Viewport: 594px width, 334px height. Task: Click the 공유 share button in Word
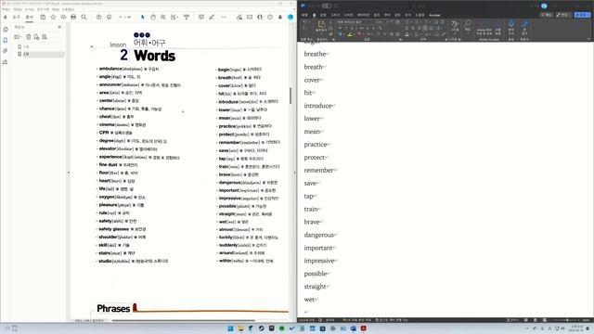(582, 15)
